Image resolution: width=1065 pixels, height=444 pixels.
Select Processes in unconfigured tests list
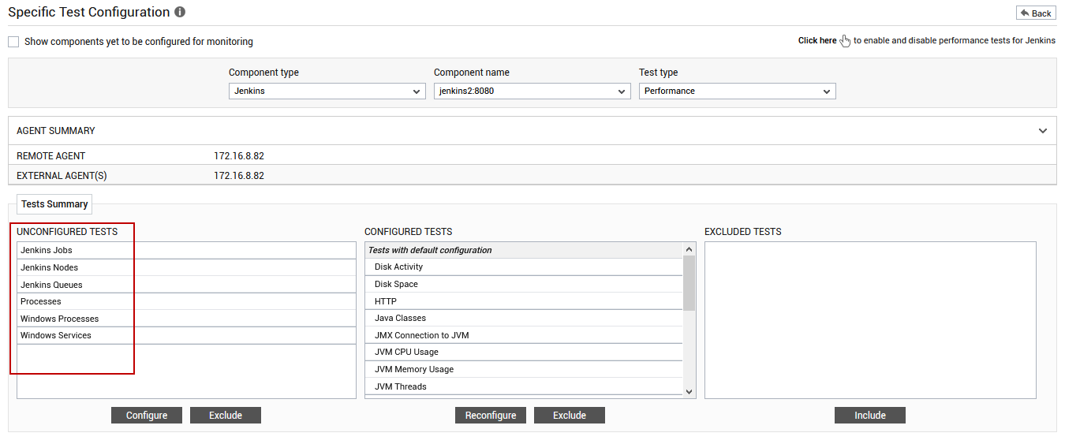[187, 301]
